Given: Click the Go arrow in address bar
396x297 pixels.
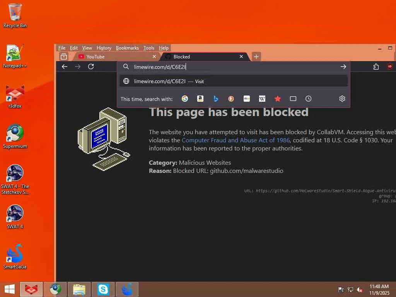Looking at the screenshot, I should coord(343,67).
